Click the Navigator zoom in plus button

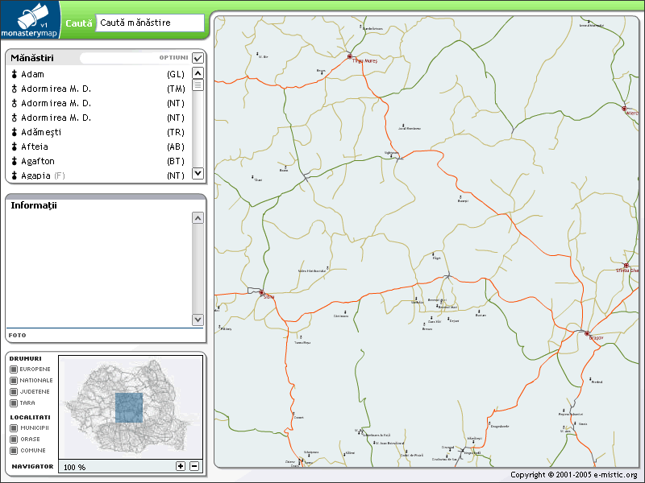tap(181, 466)
